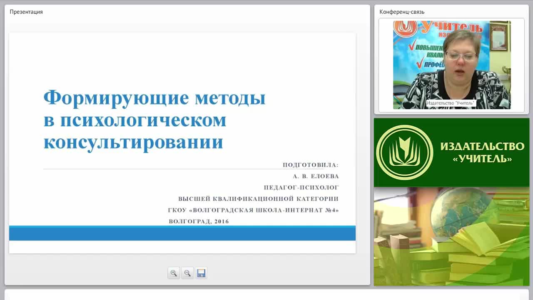This screenshot has width=533, height=300.
Task: Click the text ВОЛГОГРАД, 2016
Action: tap(199, 221)
